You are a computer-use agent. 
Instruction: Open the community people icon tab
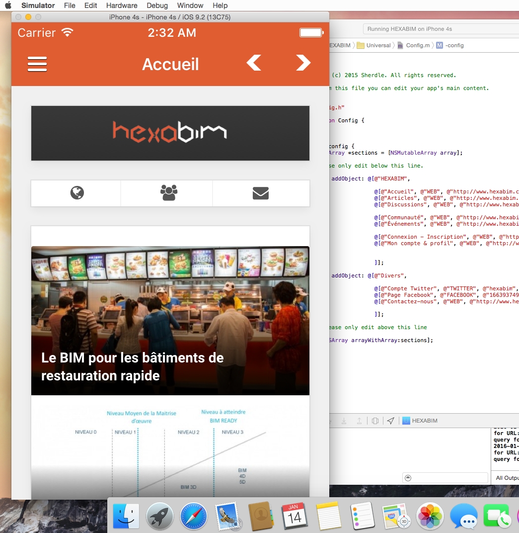tap(169, 193)
